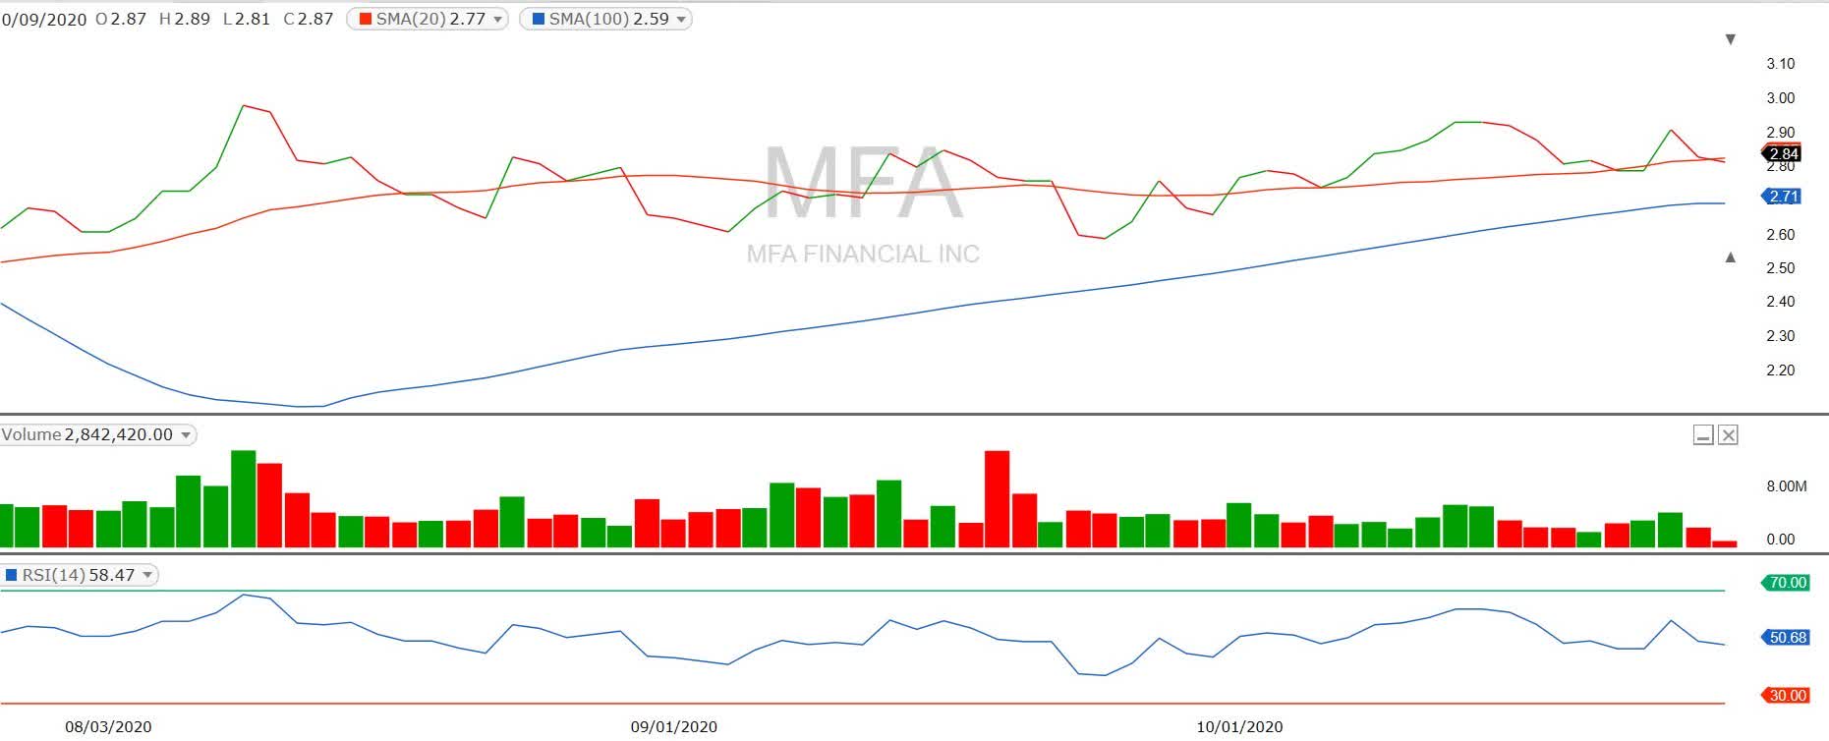Click the 8.00M volume axis label

coord(1787,486)
